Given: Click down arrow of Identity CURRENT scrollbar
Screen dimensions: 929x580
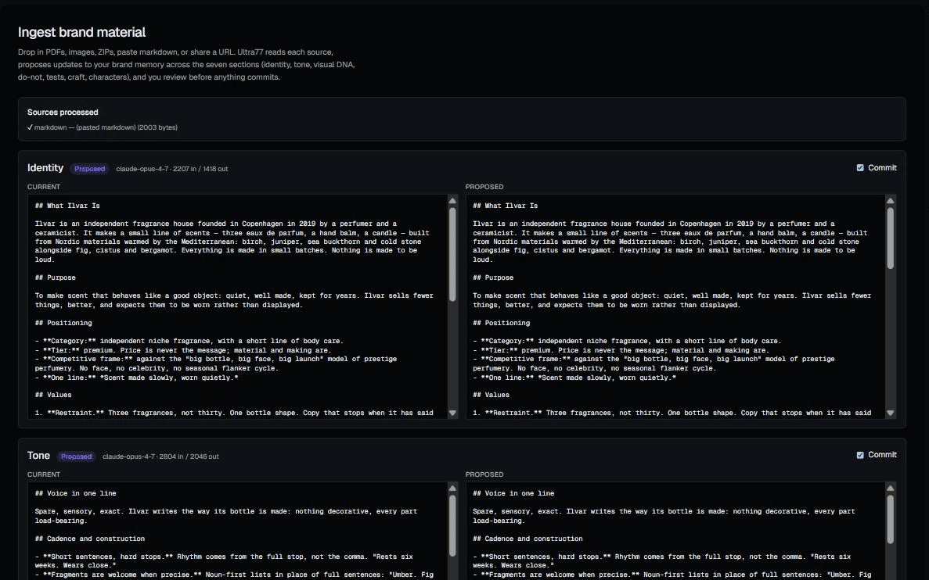Looking at the screenshot, I should (452, 413).
